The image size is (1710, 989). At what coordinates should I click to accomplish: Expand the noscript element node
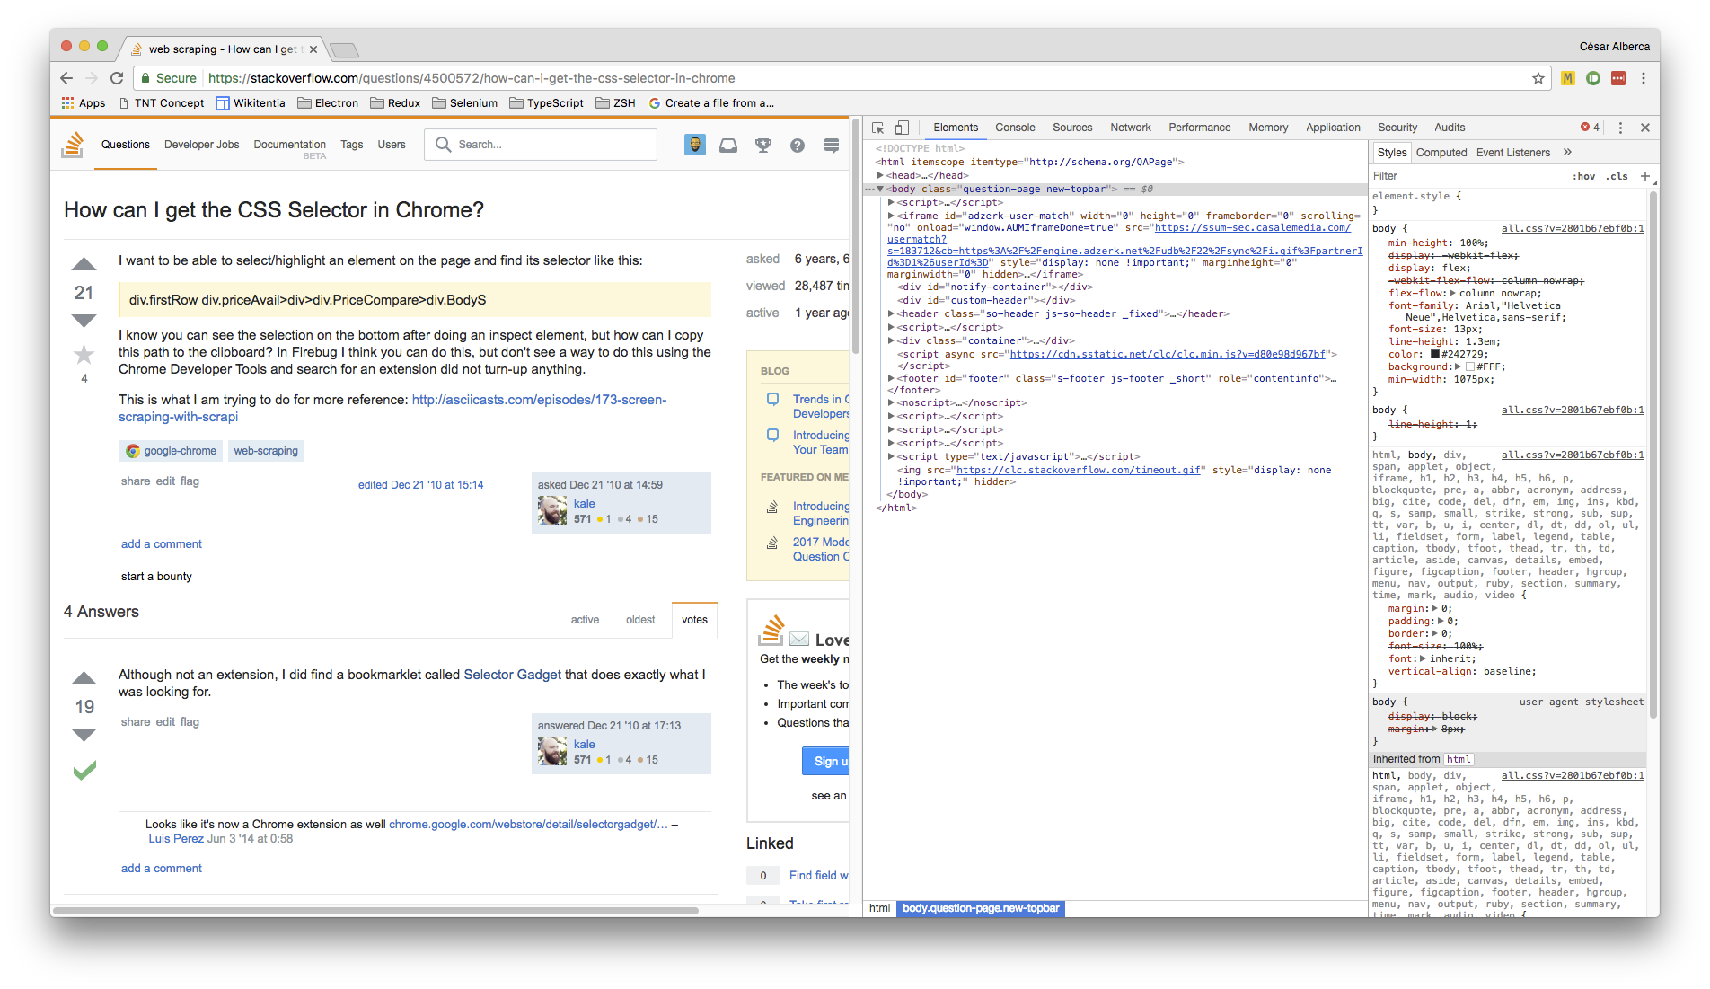891,402
